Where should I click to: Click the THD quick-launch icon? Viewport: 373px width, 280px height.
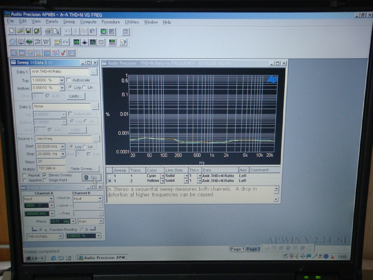pos(22,52)
